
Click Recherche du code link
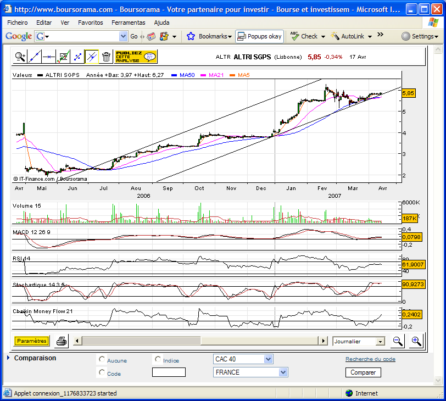tap(370, 359)
